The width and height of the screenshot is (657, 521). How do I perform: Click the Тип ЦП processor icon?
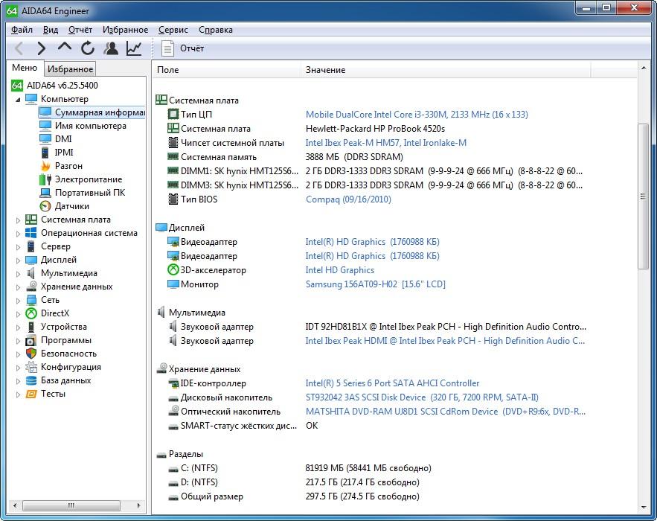point(173,114)
